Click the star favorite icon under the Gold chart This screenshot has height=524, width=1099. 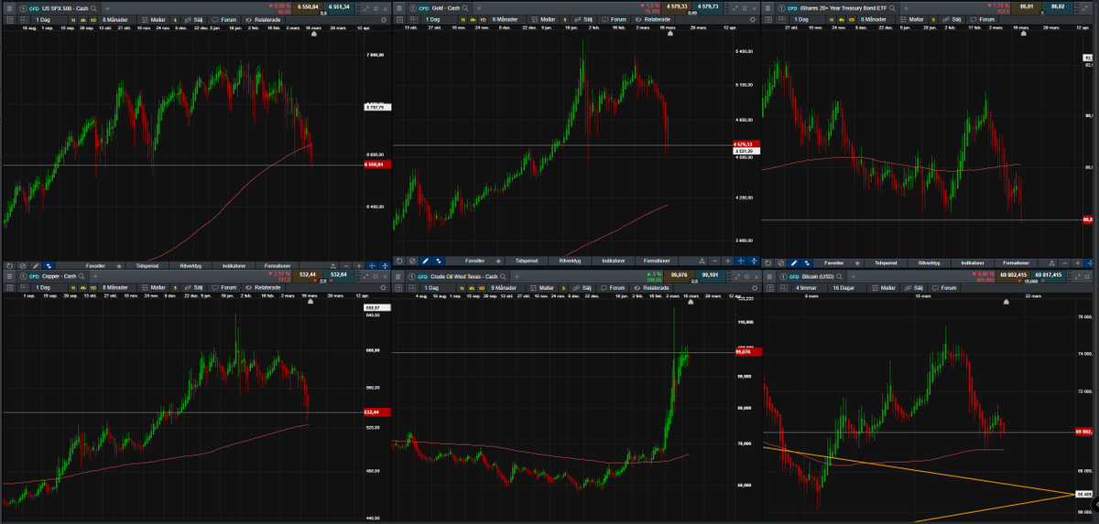(x=498, y=261)
